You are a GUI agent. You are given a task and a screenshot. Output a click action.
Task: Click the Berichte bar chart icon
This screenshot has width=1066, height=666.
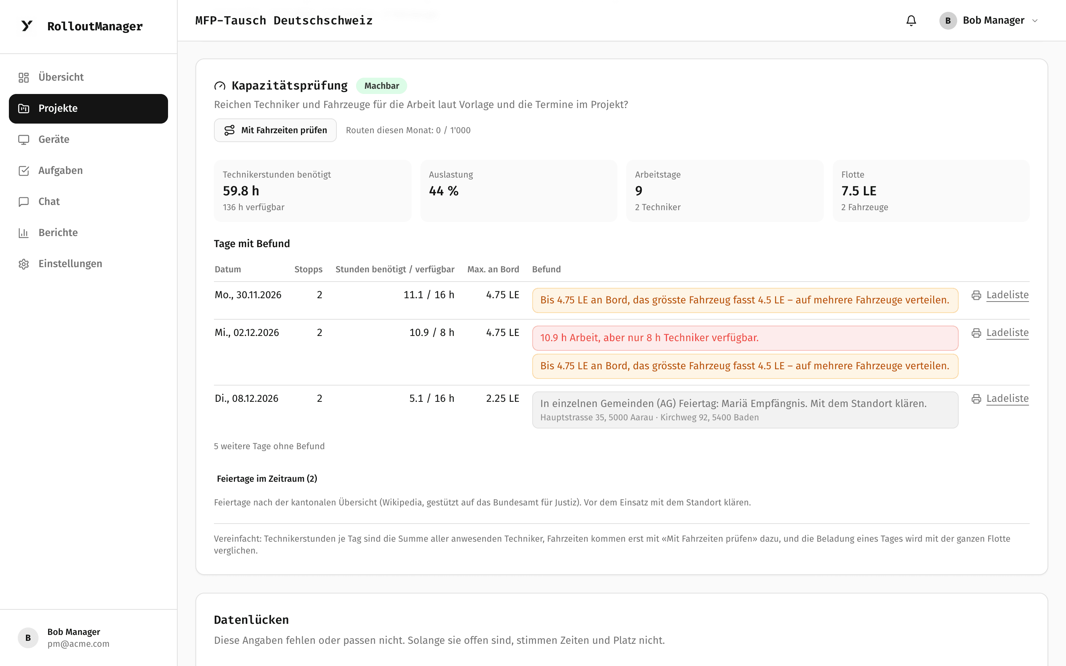point(24,233)
